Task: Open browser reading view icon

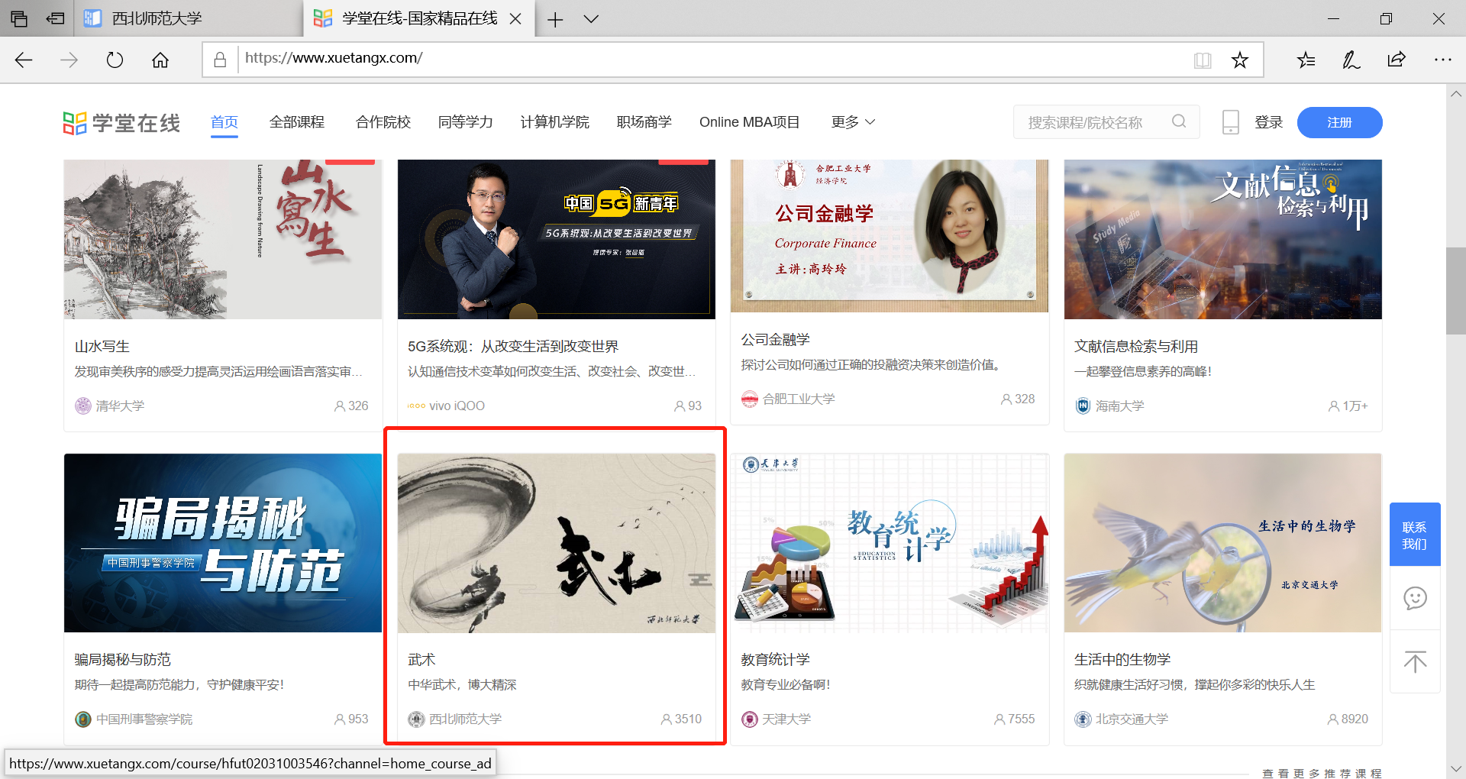Action: (x=1203, y=60)
